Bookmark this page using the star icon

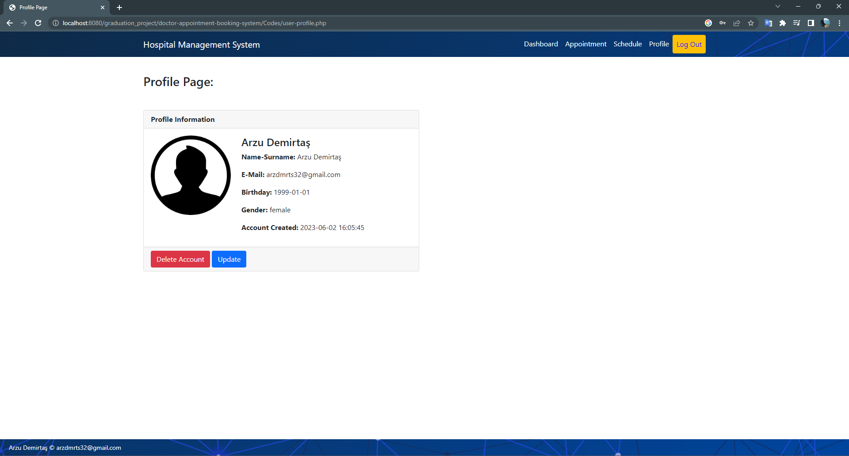click(x=751, y=23)
